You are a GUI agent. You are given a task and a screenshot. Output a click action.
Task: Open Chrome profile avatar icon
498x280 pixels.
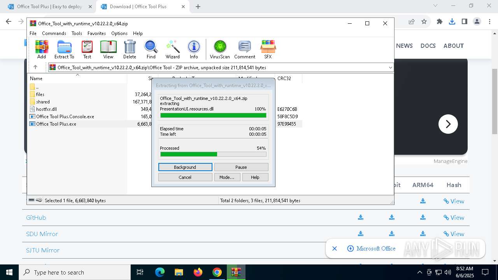click(x=477, y=22)
